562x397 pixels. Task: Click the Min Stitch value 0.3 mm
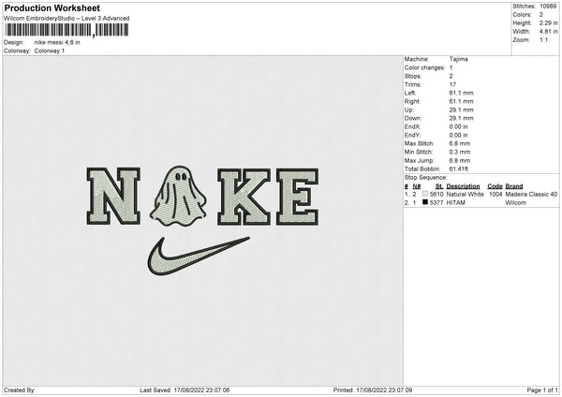(460, 153)
